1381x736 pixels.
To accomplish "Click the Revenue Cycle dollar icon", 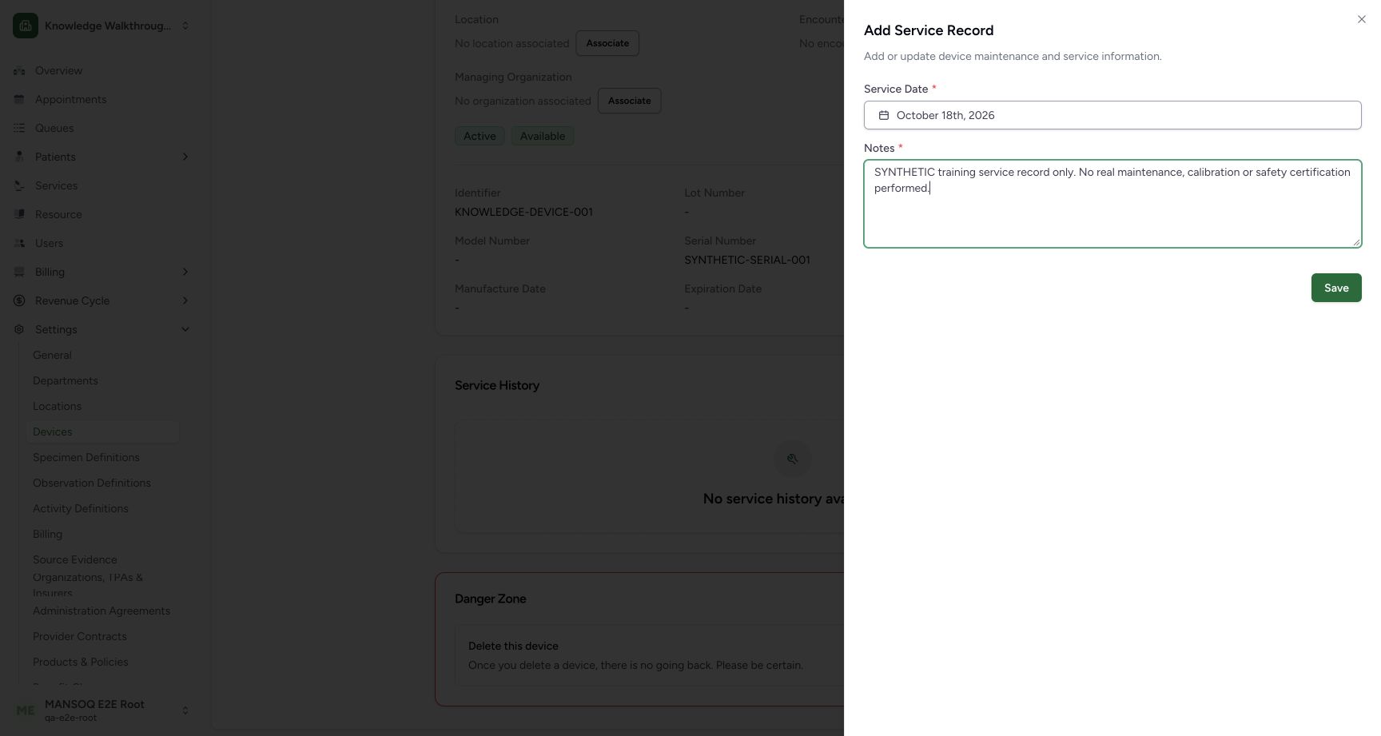I will coord(19,300).
